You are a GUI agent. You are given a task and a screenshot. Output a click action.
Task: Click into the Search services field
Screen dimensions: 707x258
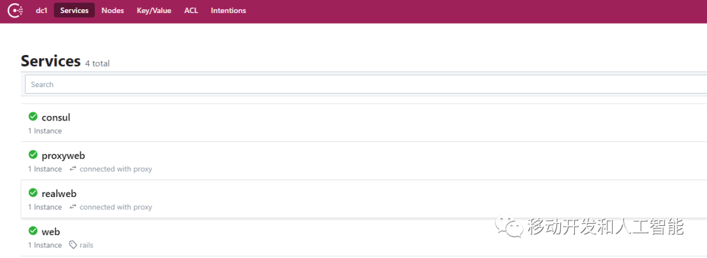[366, 84]
